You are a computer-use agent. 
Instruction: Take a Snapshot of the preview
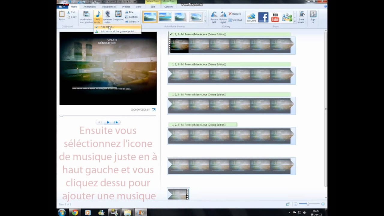[118, 16]
